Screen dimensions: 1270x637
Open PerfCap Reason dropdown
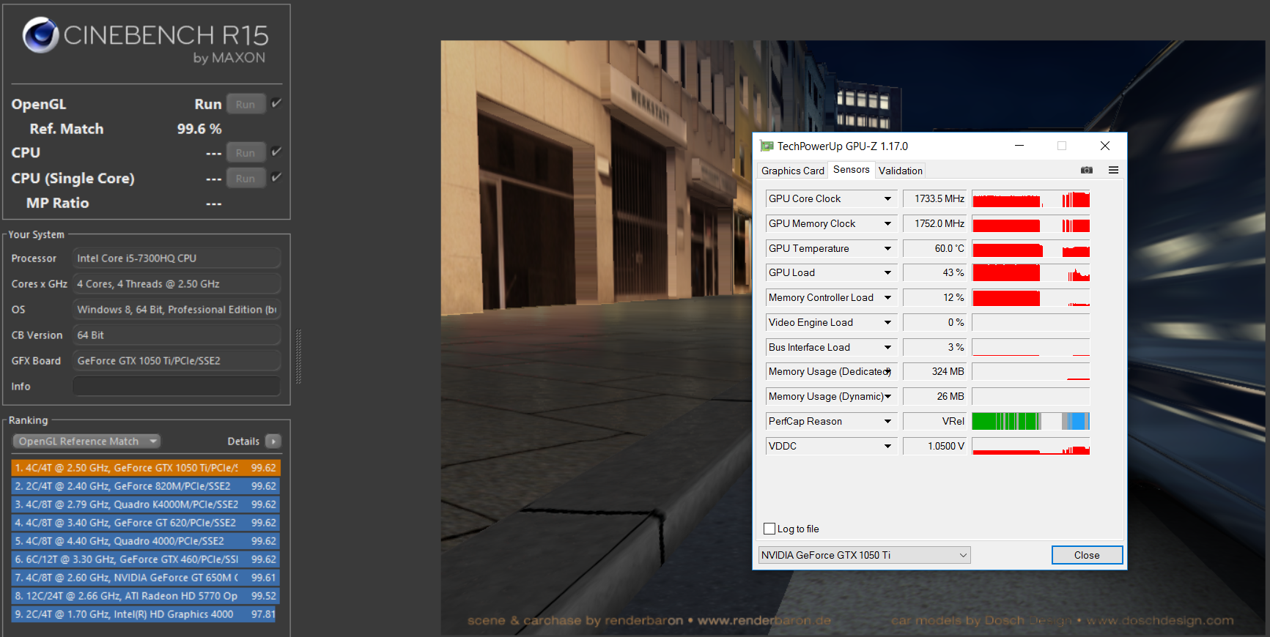pos(887,422)
